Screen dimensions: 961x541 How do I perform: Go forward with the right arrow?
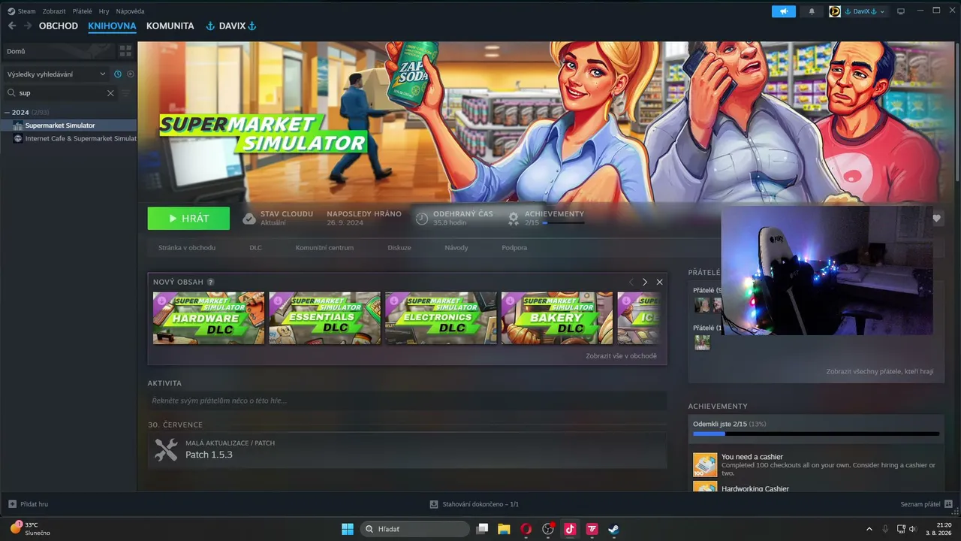point(28,26)
